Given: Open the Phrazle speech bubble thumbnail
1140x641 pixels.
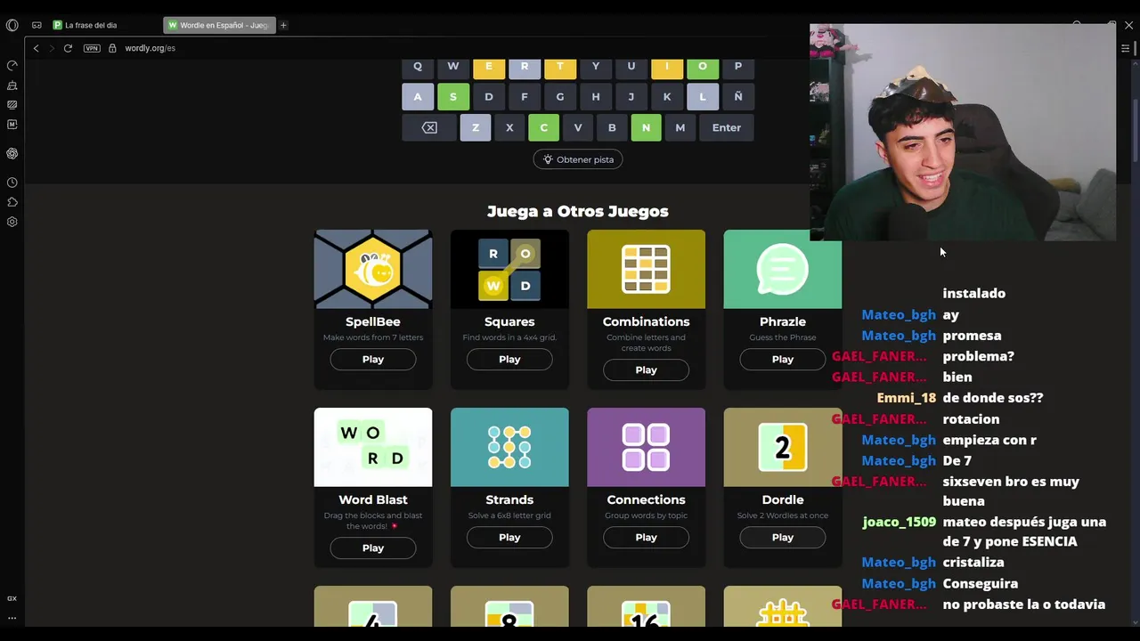Looking at the screenshot, I should [x=783, y=269].
